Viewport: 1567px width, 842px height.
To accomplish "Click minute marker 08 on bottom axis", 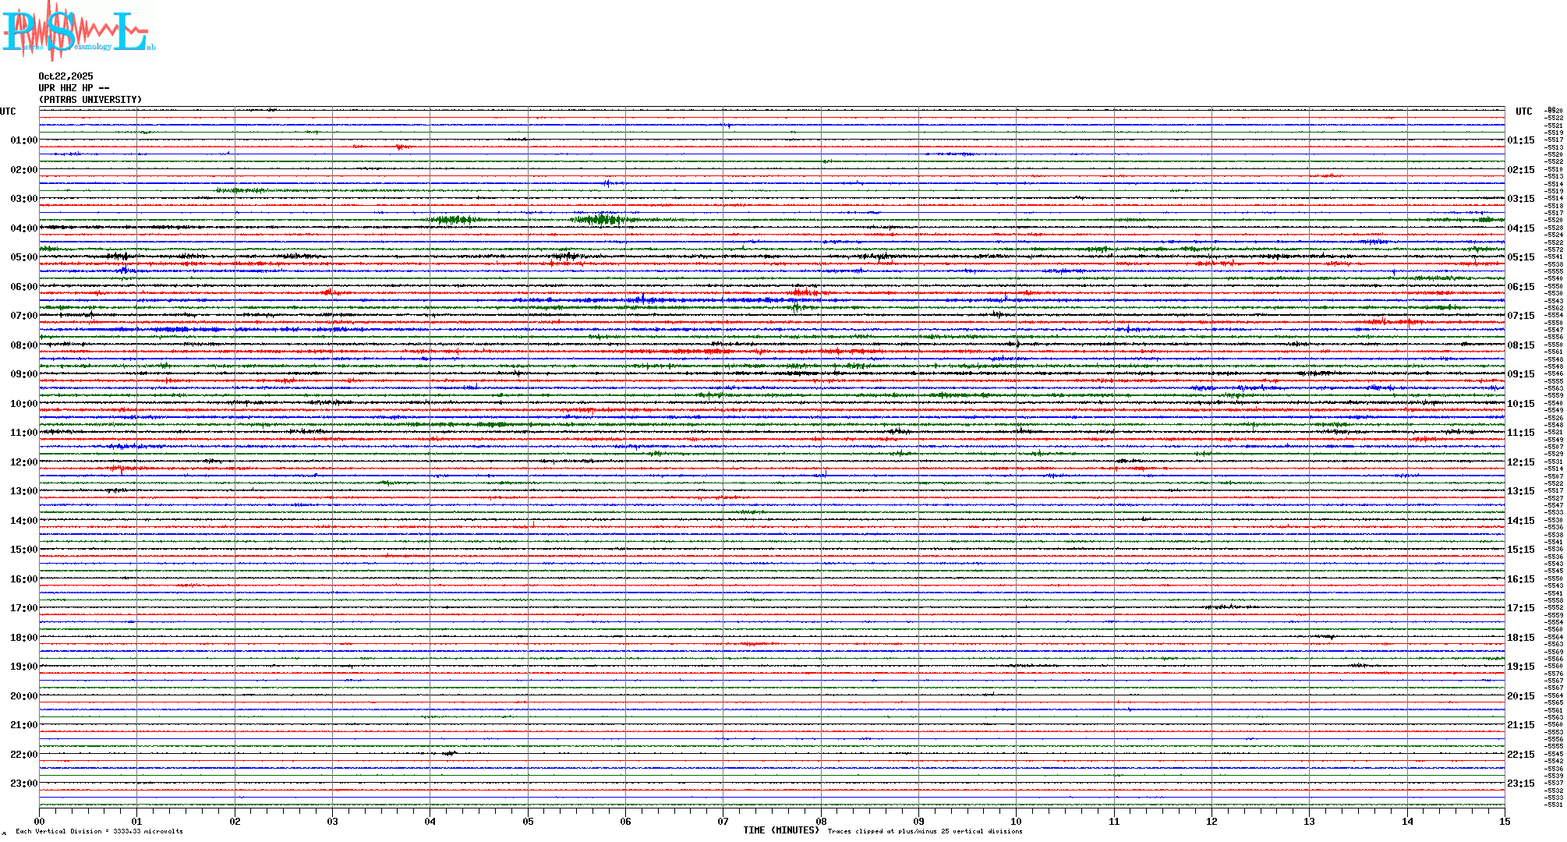I will pyautogui.click(x=821, y=821).
